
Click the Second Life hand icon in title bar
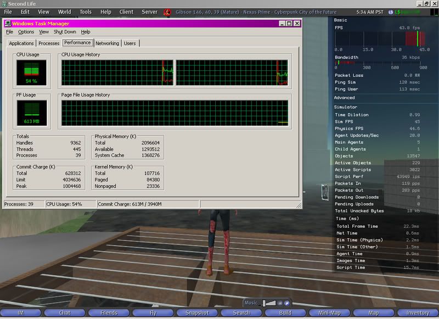[4, 4]
